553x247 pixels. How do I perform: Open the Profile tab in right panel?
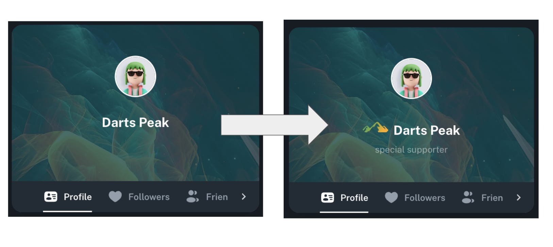[344, 197]
